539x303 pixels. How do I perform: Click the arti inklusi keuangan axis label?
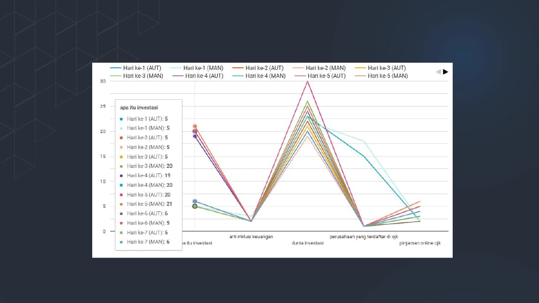(251, 237)
